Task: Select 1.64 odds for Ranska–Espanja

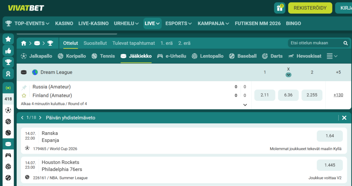Action: (330, 136)
